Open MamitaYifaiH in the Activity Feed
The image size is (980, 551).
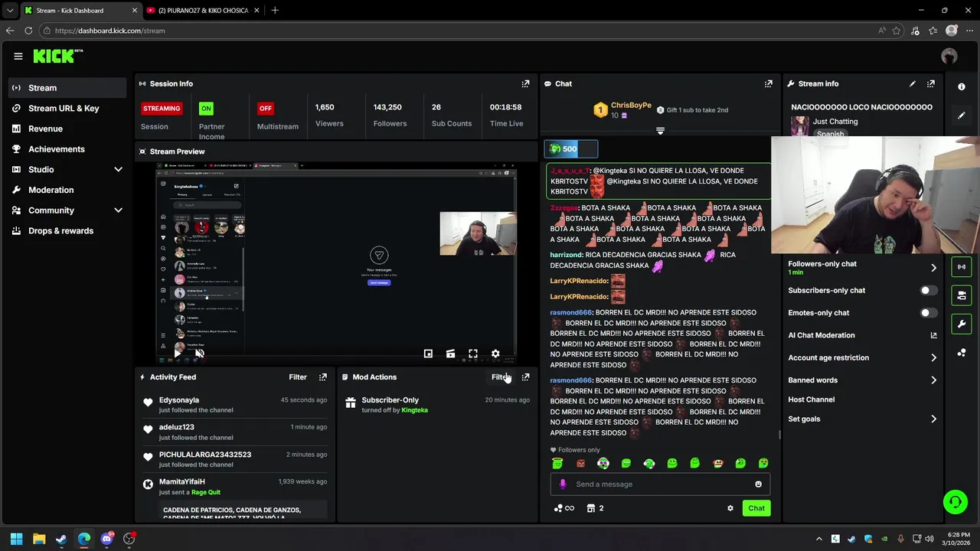[182, 482]
